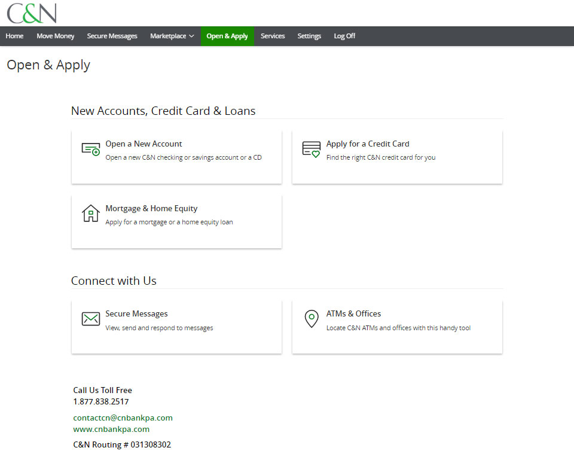
Task: Go to the Home menu item
Action: pos(14,36)
